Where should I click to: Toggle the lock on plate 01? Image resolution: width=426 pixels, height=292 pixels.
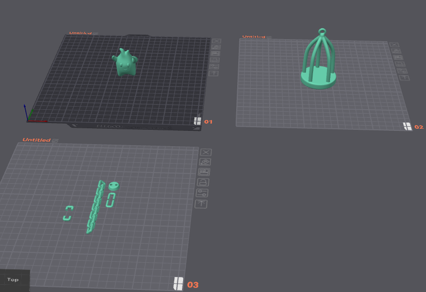point(215,60)
